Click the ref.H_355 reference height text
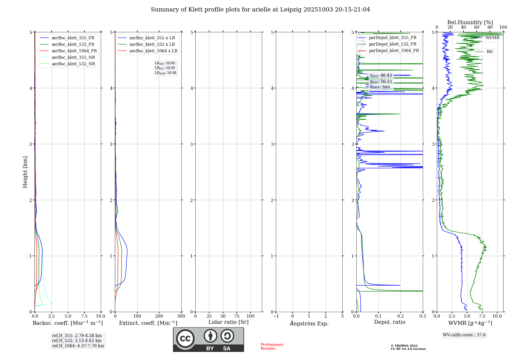Image resolution: width=521 pixels, height=354 pixels. click(x=77, y=336)
